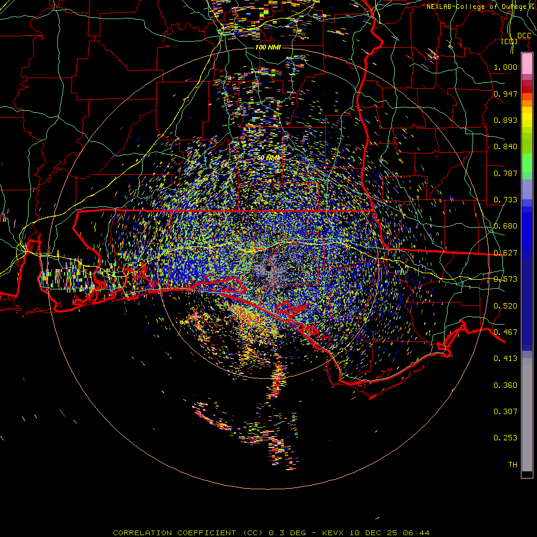Click the 0.893 legend value

point(505,120)
